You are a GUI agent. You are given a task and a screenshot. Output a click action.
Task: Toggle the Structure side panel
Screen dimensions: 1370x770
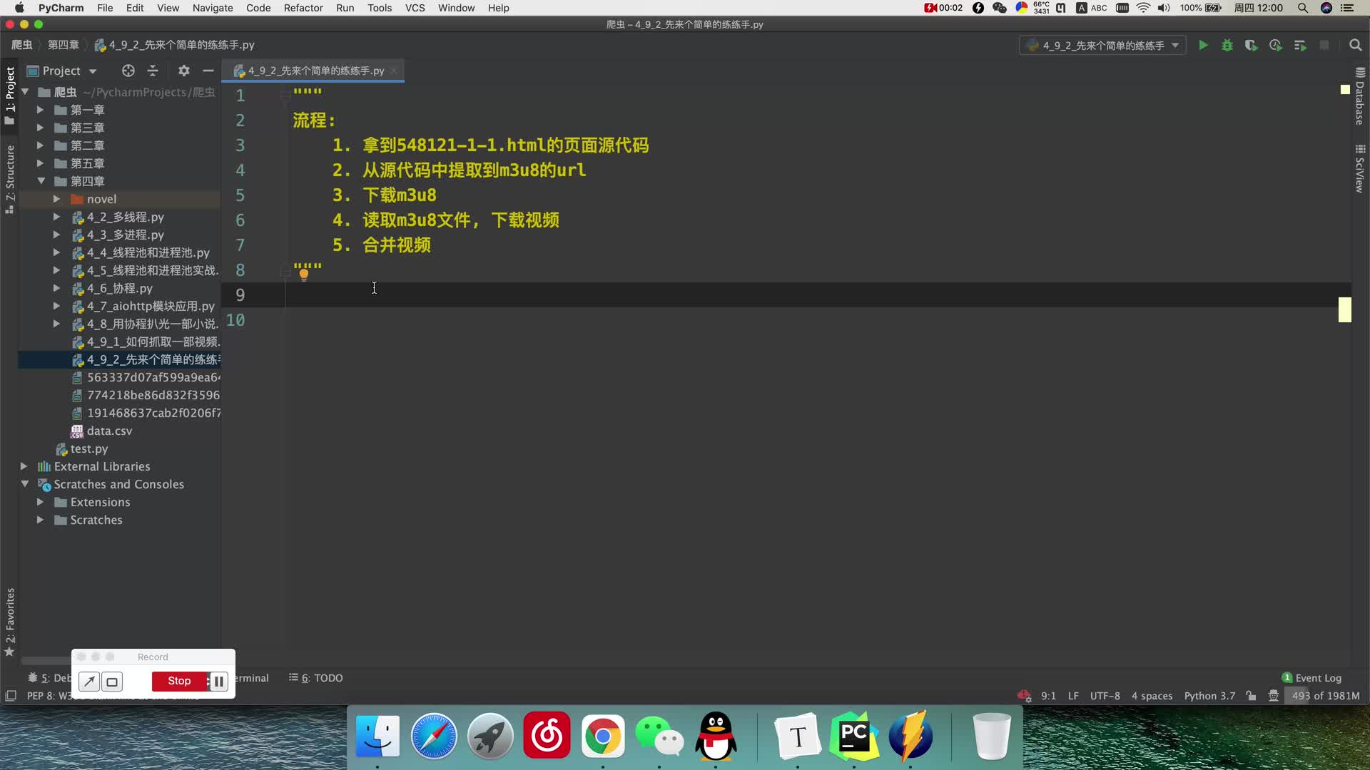coord(10,179)
